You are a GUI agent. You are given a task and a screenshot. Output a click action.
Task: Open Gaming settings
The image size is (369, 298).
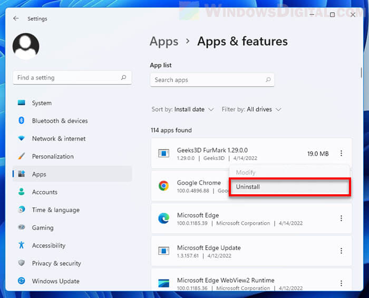(72, 228)
